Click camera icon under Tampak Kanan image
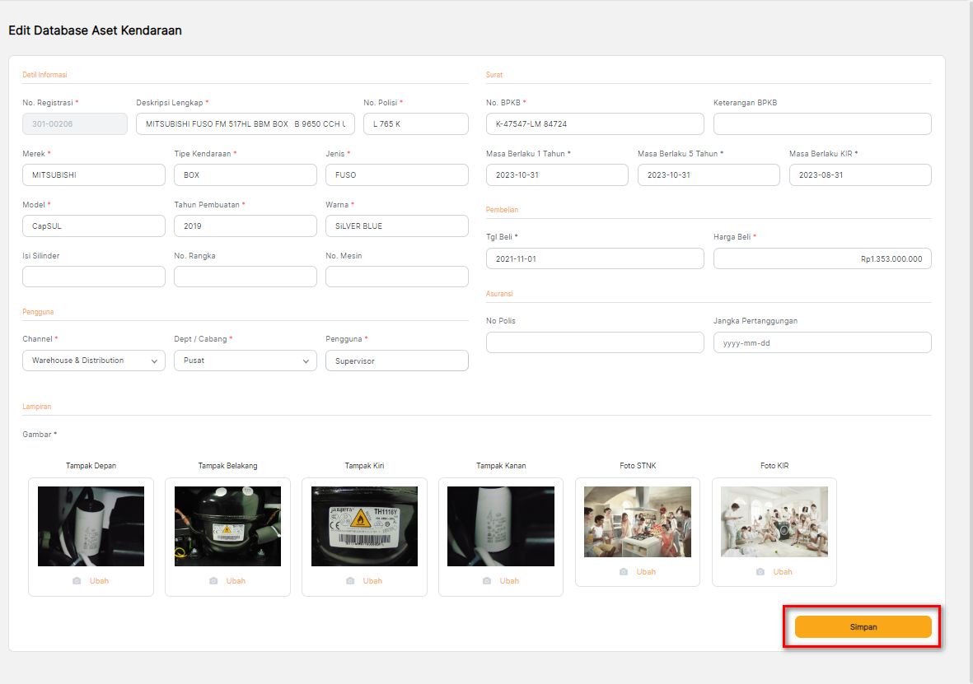The image size is (973, 684). tap(487, 581)
